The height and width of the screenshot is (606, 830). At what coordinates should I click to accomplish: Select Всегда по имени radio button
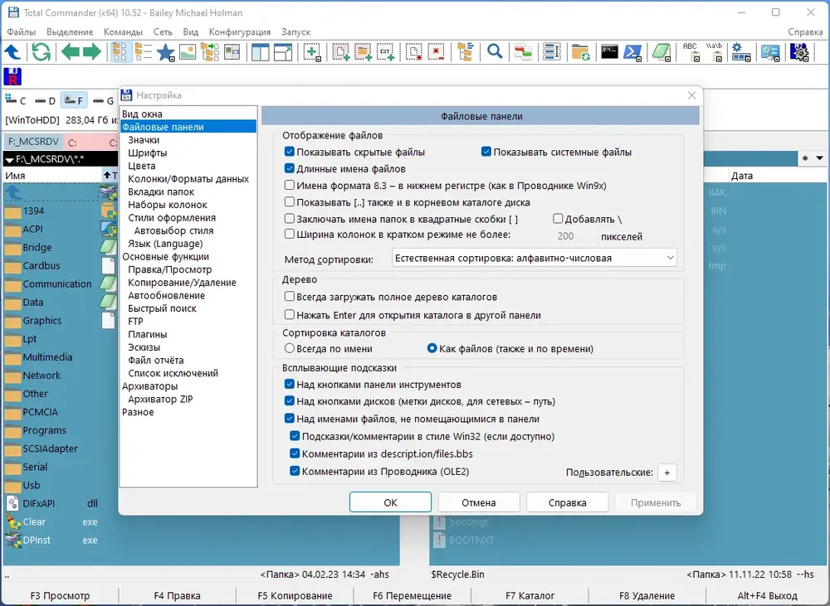[290, 348]
